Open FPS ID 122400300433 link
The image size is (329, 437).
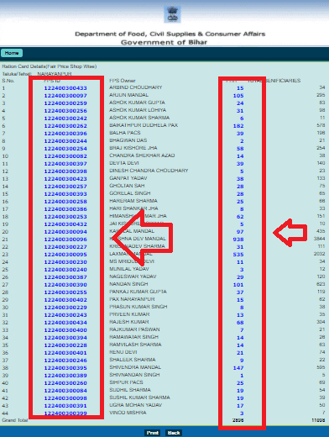[x=65, y=88]
